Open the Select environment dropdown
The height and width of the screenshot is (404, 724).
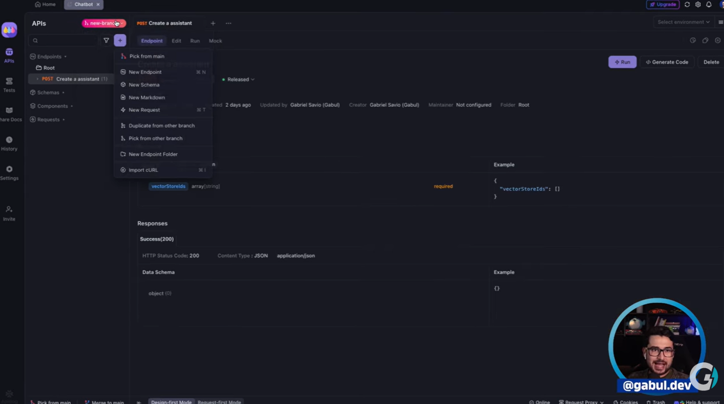[x=683, y=22]
